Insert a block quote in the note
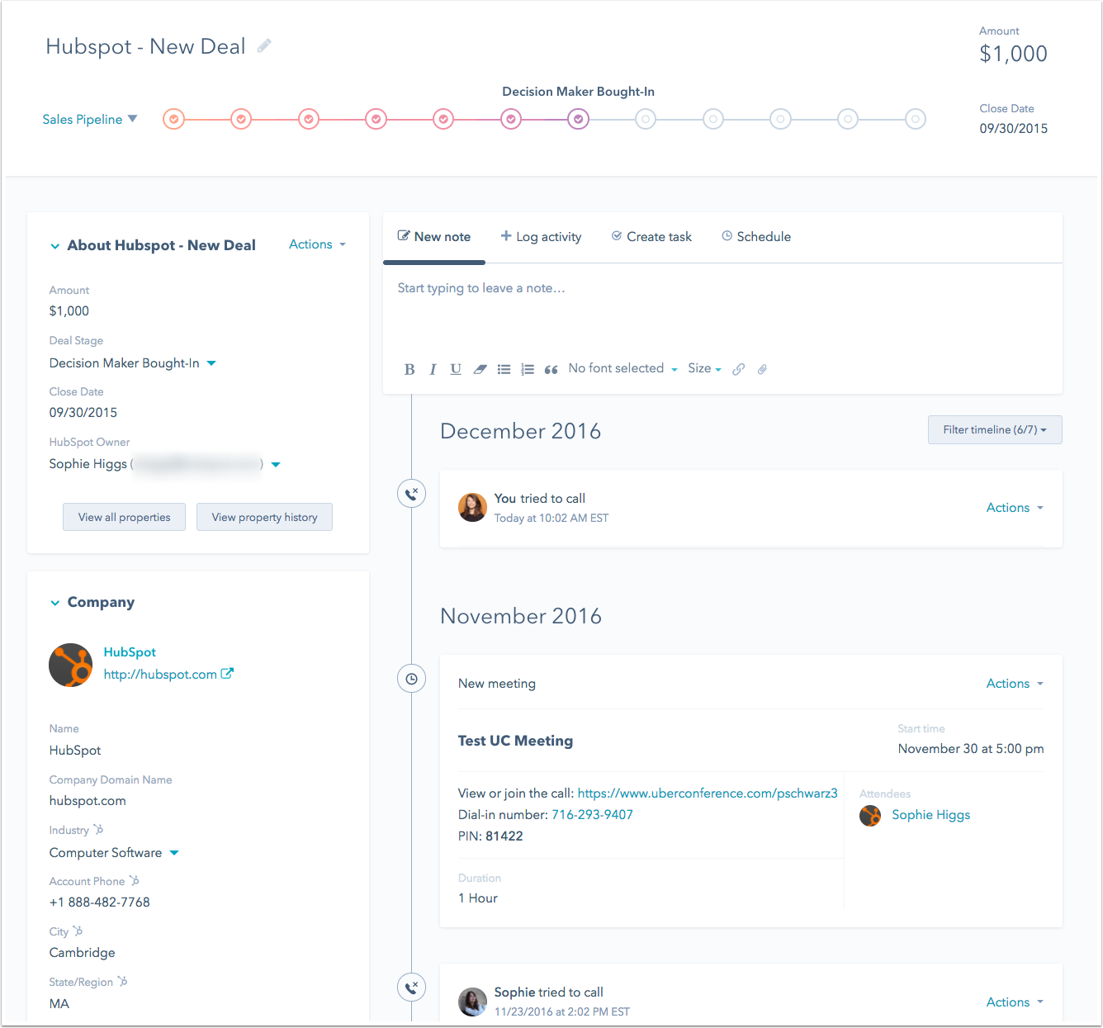 point(551,369)
